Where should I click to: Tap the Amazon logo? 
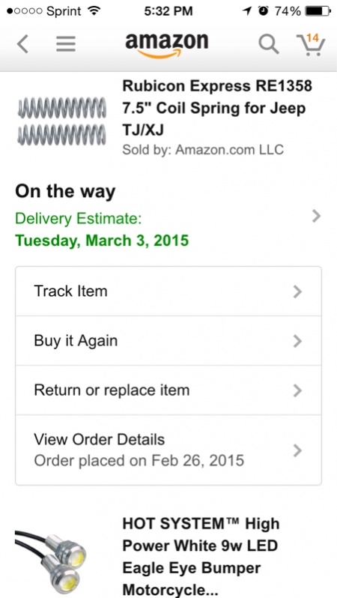[167, 46]
